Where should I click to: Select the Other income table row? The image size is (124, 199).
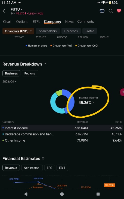(x=62, y=140)
